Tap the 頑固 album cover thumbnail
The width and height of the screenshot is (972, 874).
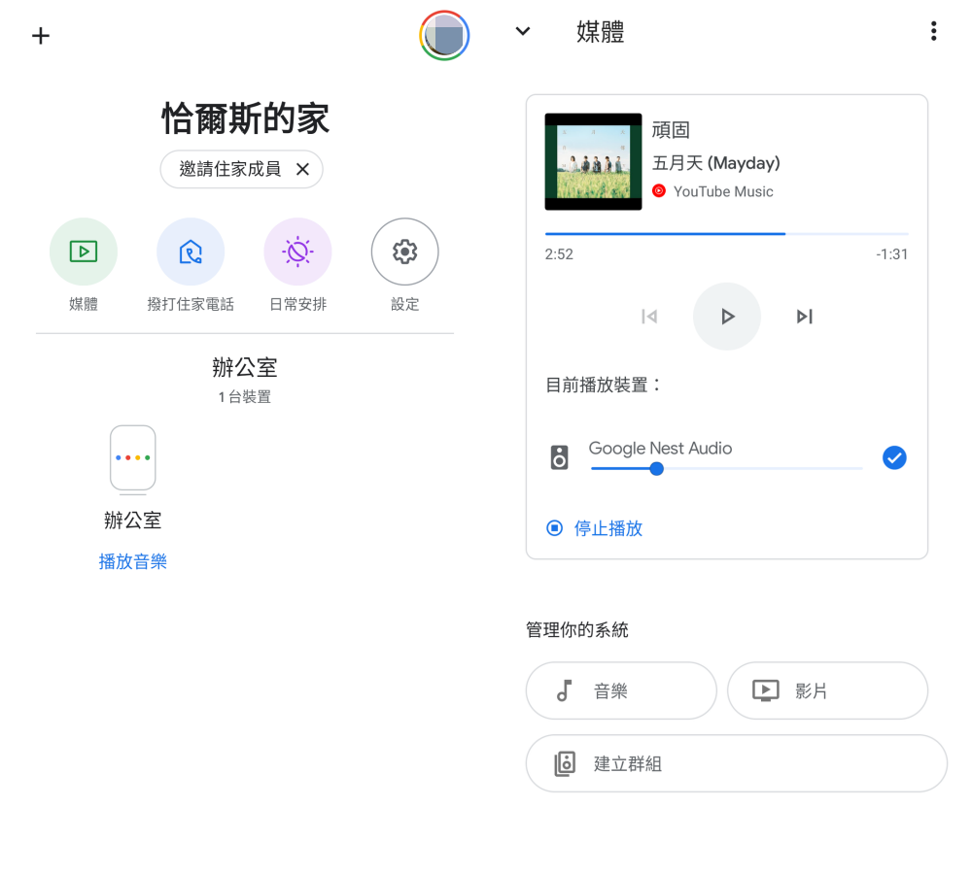point(593,161)
